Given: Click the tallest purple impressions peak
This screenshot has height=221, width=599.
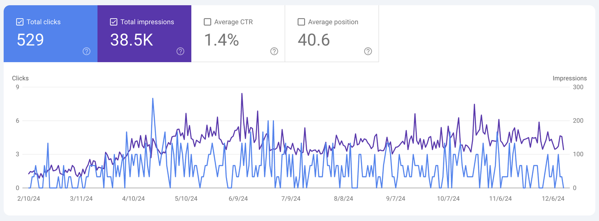Looking at the screenshot, I should (x=242, y=94).
